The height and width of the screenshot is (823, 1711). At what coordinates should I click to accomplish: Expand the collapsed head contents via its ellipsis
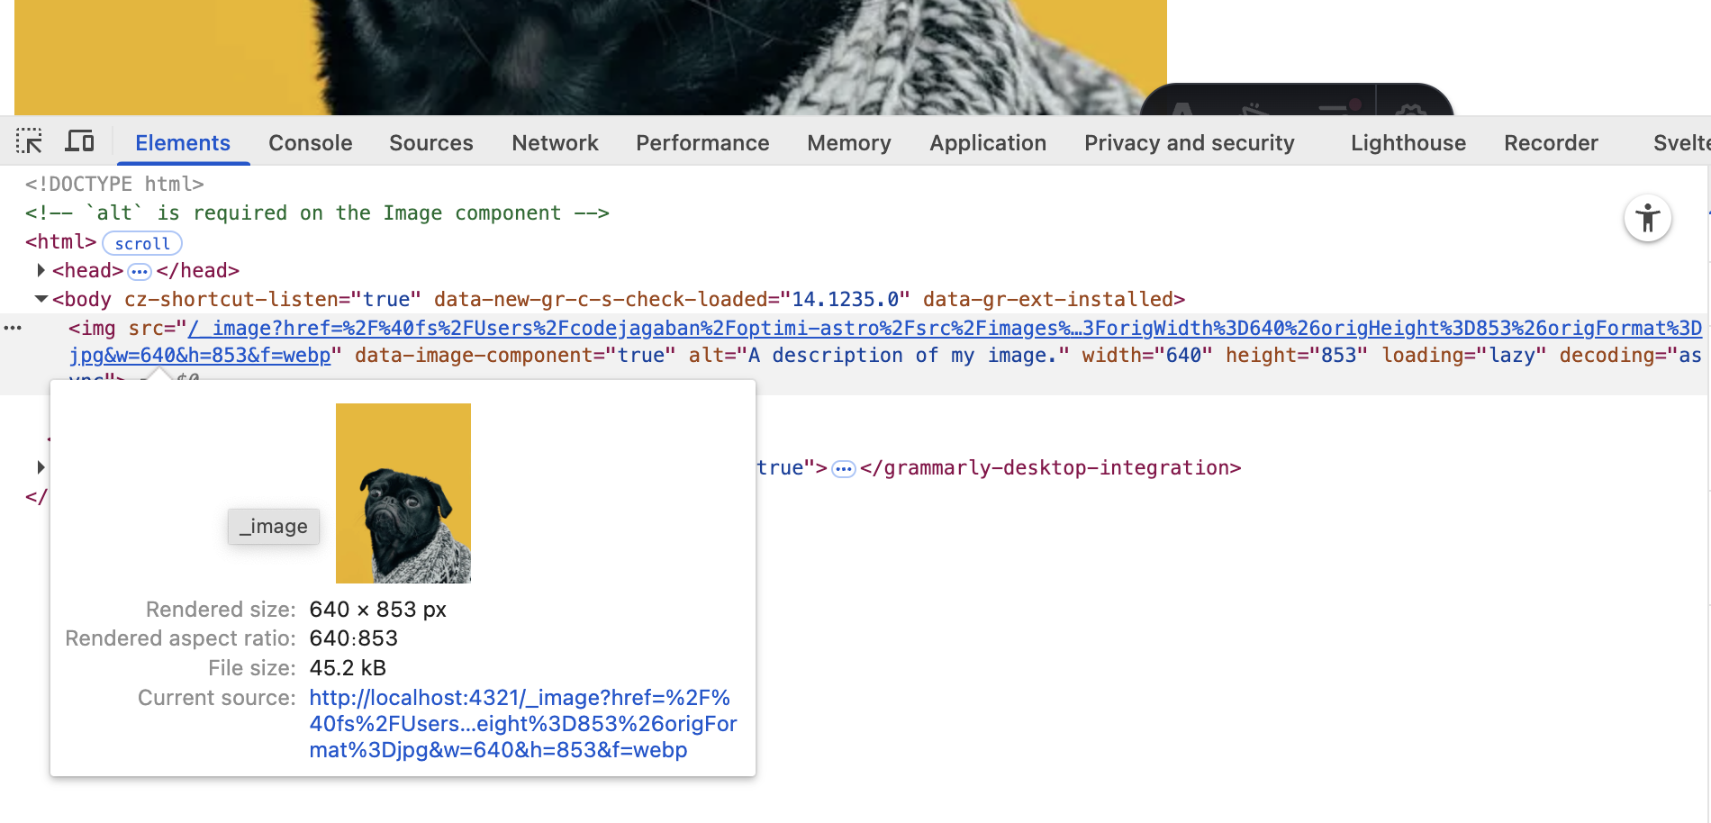coord(138,270)
